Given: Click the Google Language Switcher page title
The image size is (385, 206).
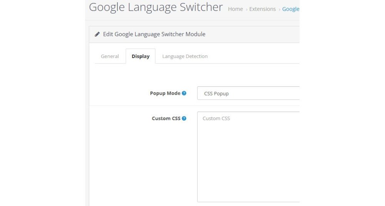Looking at the screenshot, I should point(156,7).
